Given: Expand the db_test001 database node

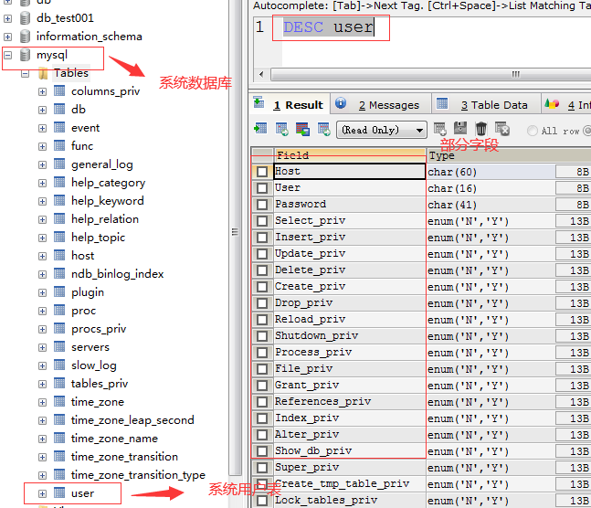Looking at the screenshot, I should (8, 18).
